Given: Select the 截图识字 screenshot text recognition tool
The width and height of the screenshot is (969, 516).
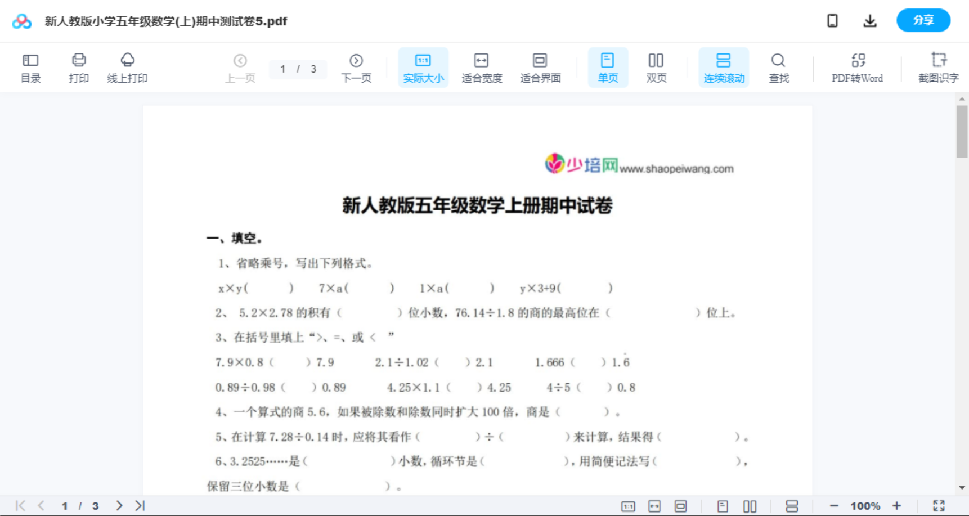Looking at the screenshot, I should pyautogui.click(x=939, y=67).
